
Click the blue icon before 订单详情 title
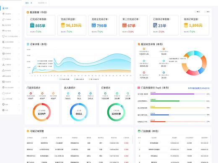pos(28,44)
